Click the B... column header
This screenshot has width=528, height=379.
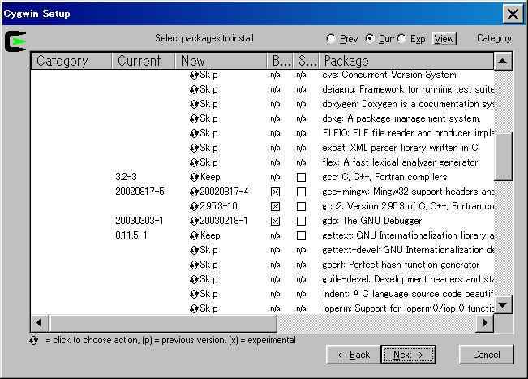[x=280, y=61]
